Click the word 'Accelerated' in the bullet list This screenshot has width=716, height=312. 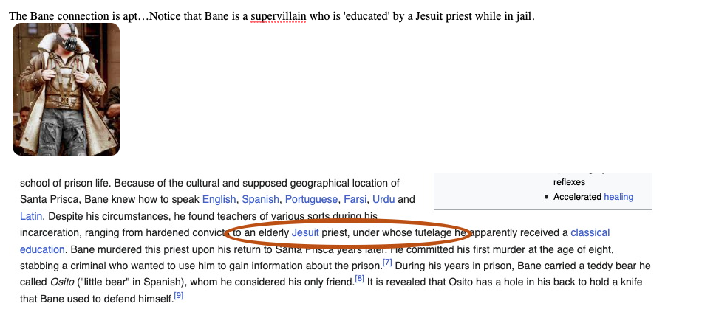point(576,197)
